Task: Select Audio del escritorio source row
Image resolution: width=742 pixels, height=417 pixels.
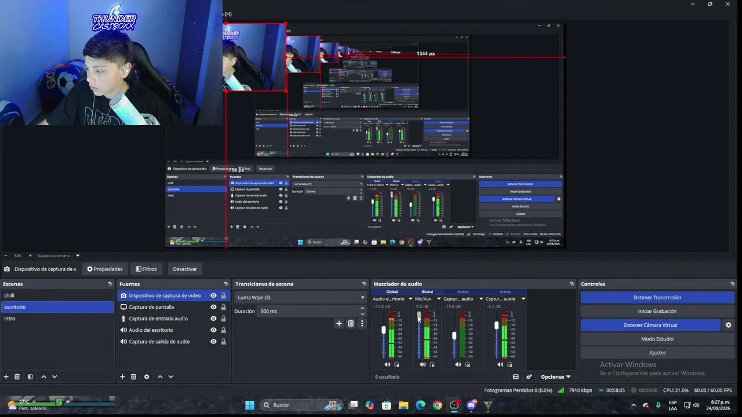Action: [173, 330]
